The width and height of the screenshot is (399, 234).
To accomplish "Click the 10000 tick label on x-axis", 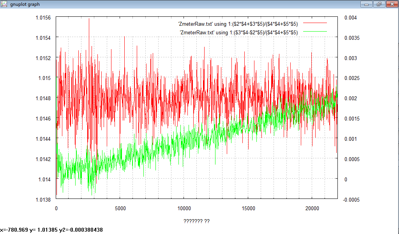I will tap(184, 208).
